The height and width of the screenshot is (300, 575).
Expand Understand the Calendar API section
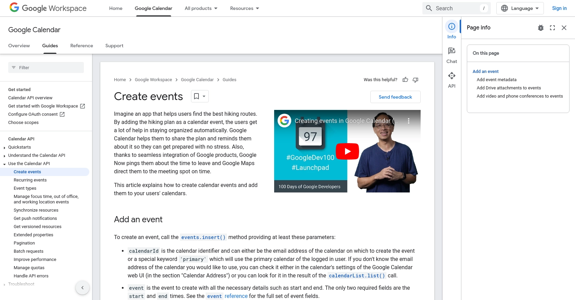click(x=4, y=156)
